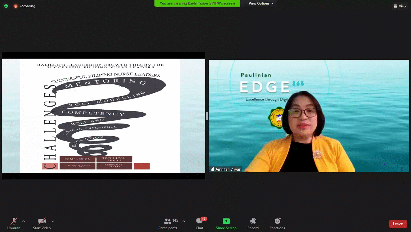Screen dimensions: 411x232
Task: Open the Participants panel
Action: (168, 224)
